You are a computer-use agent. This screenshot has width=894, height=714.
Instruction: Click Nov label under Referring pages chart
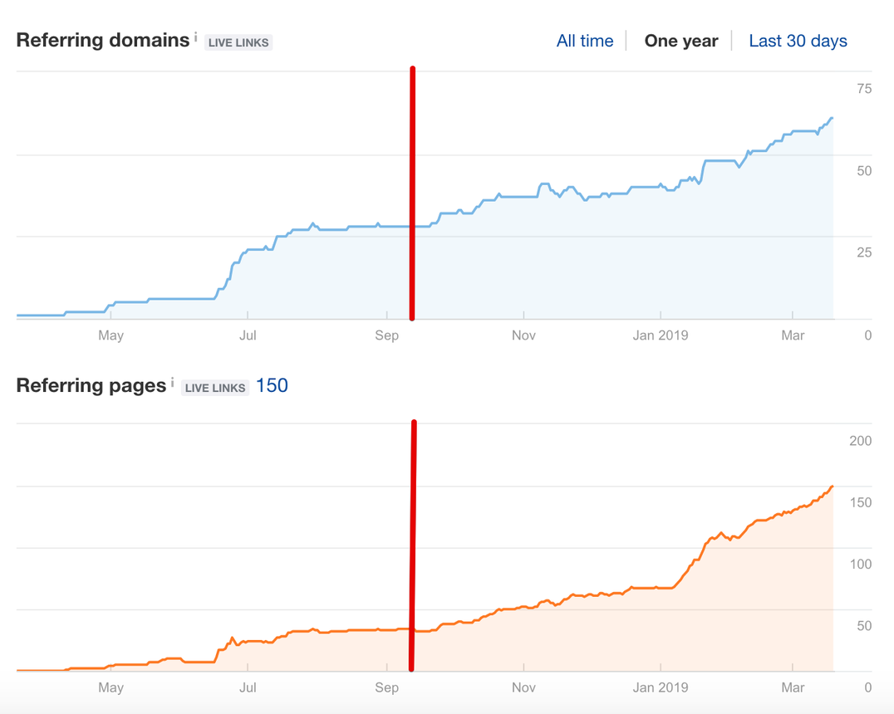523,687
